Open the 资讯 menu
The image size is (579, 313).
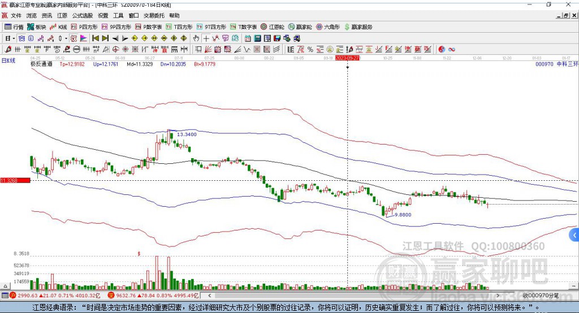(x=47, y=15)
